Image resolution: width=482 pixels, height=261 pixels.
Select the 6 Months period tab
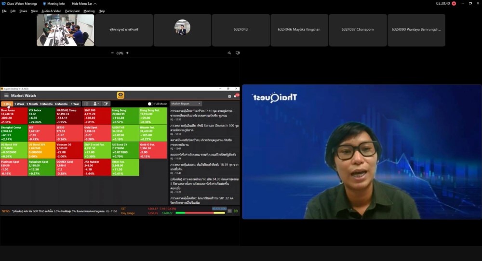click(x=61, y=104)
